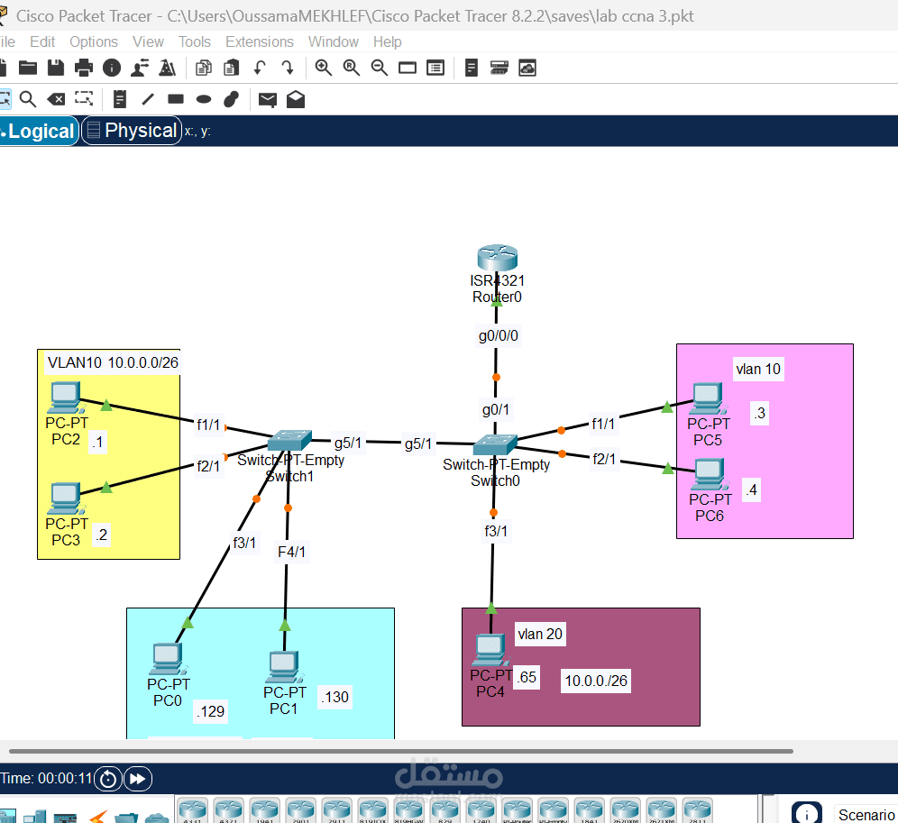Print the workspace using the printer icon
The width and height of the screenshot is (898, 823).
point(84,68)
